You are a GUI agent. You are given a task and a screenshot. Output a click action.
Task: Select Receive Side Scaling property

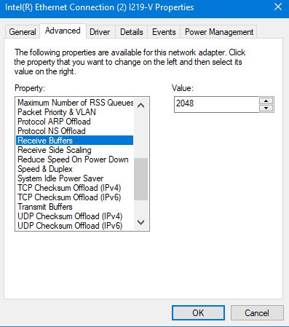75,150
